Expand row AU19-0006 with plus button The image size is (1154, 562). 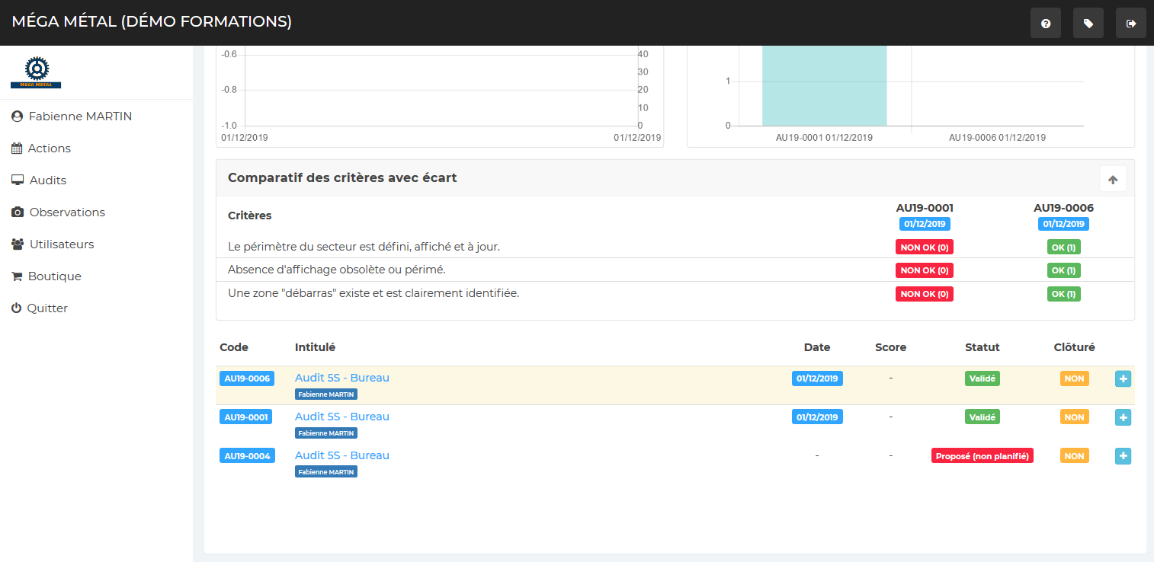tap(1123, 378)
